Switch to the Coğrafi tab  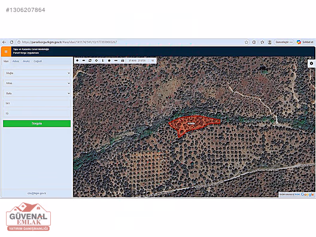pos(38,61)
